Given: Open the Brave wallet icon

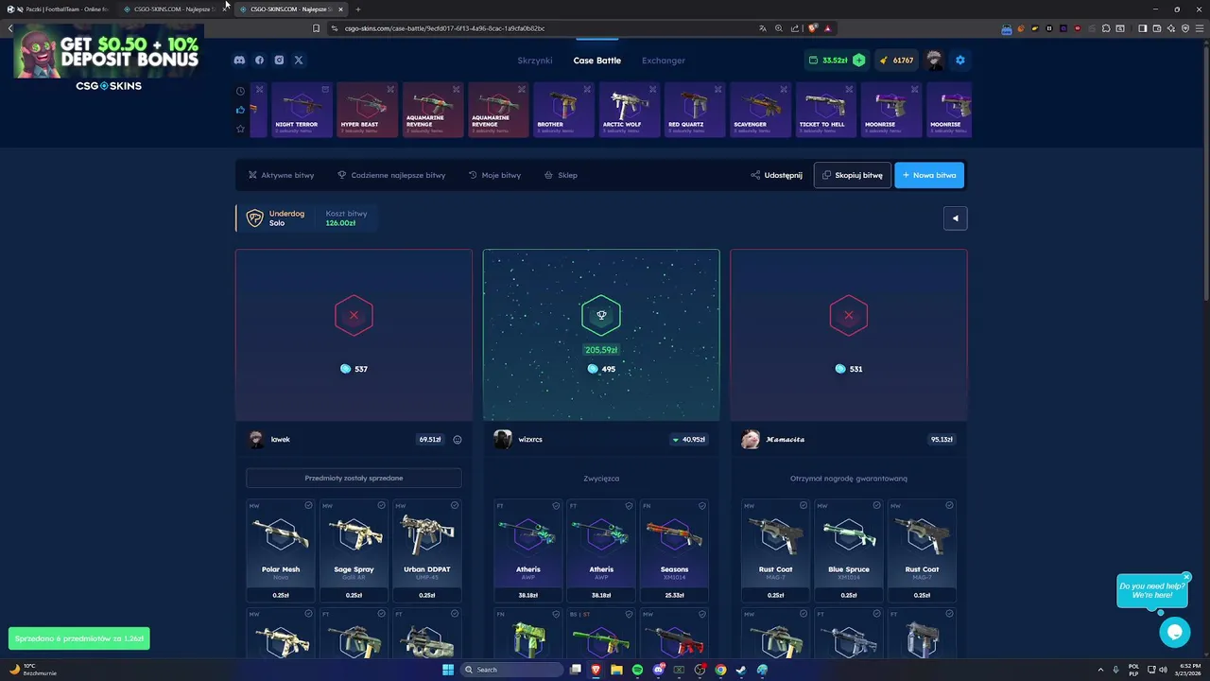Looking at the screenshot, I should click(x=1157, y=28).
